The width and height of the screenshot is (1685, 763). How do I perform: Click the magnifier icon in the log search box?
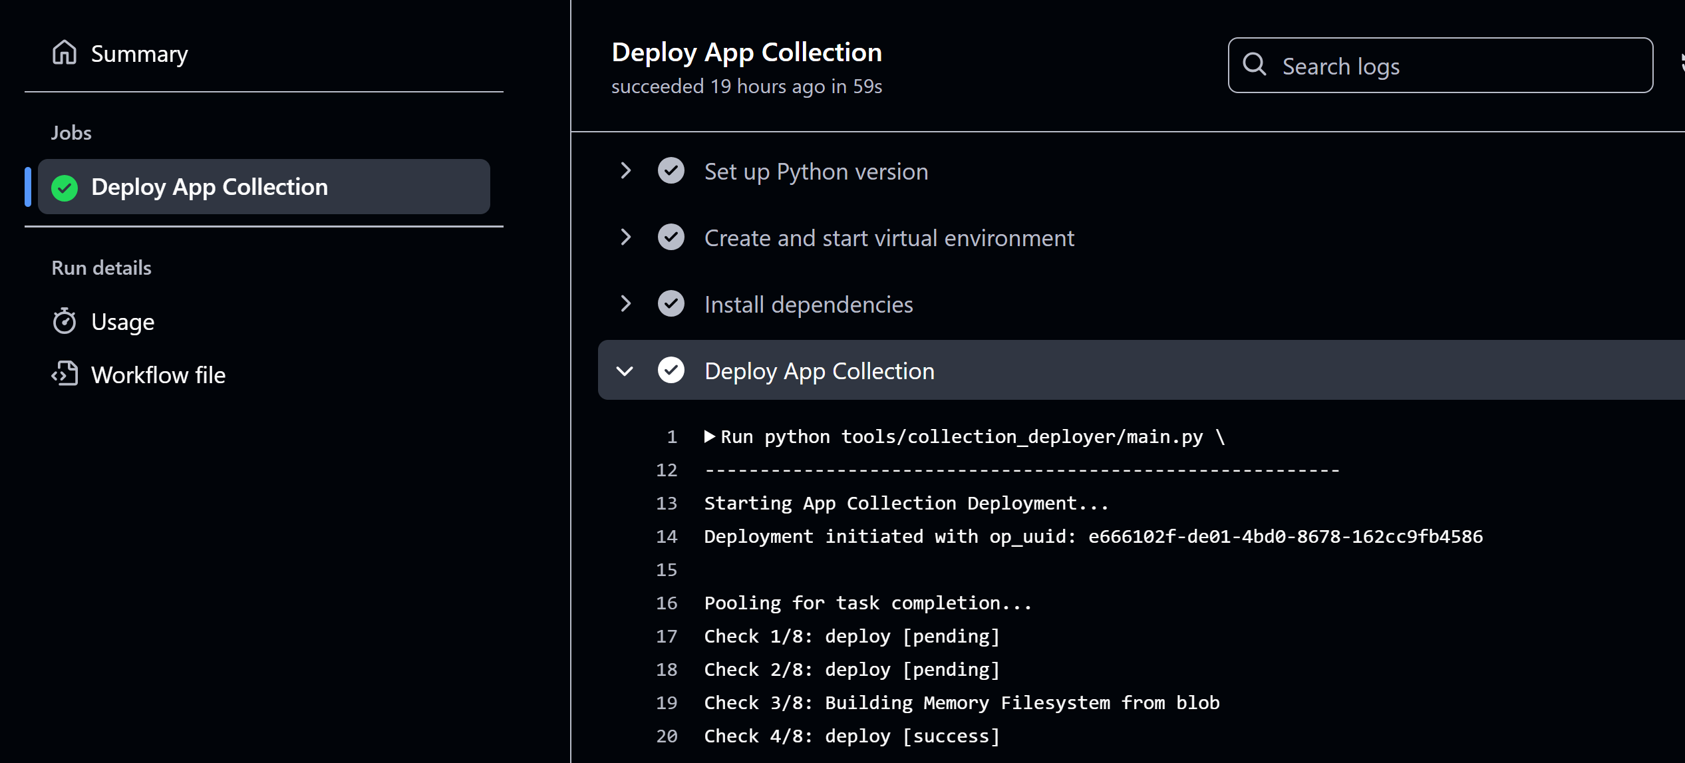click(x=1255, y=65)
